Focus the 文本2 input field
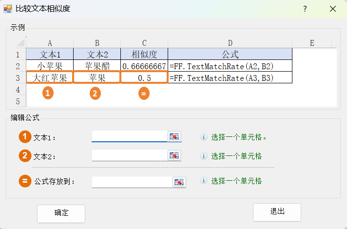Screen dimensions: 347x229 tap(129, 155)
